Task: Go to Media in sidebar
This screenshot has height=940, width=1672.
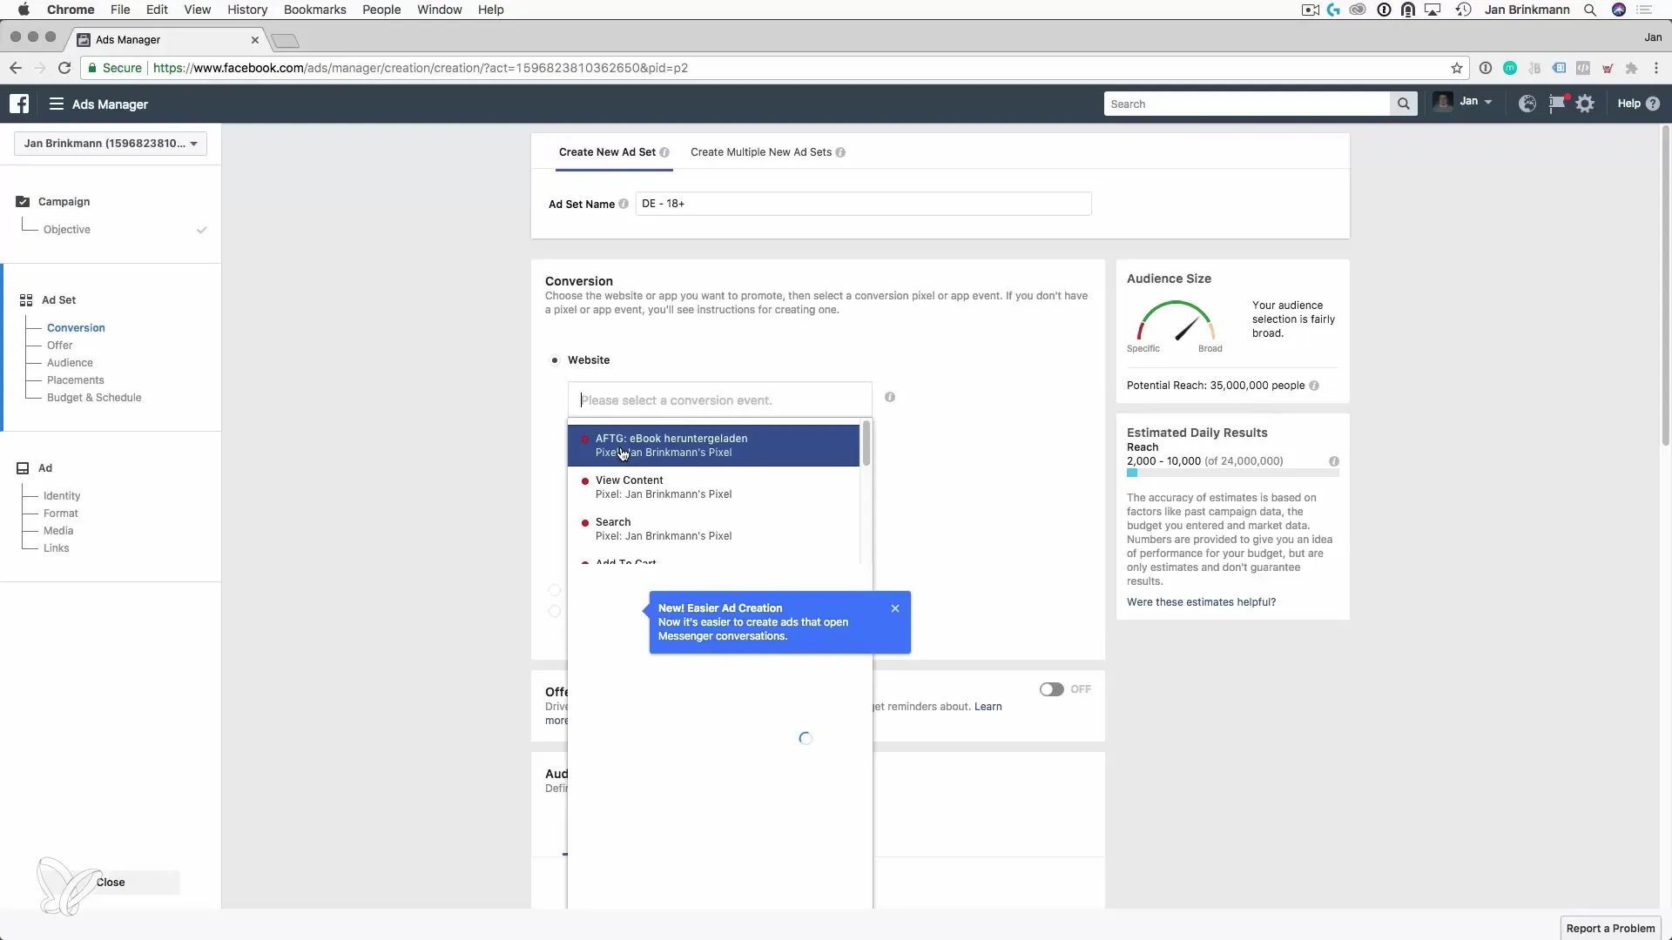Action: click(x=58, y=531)
